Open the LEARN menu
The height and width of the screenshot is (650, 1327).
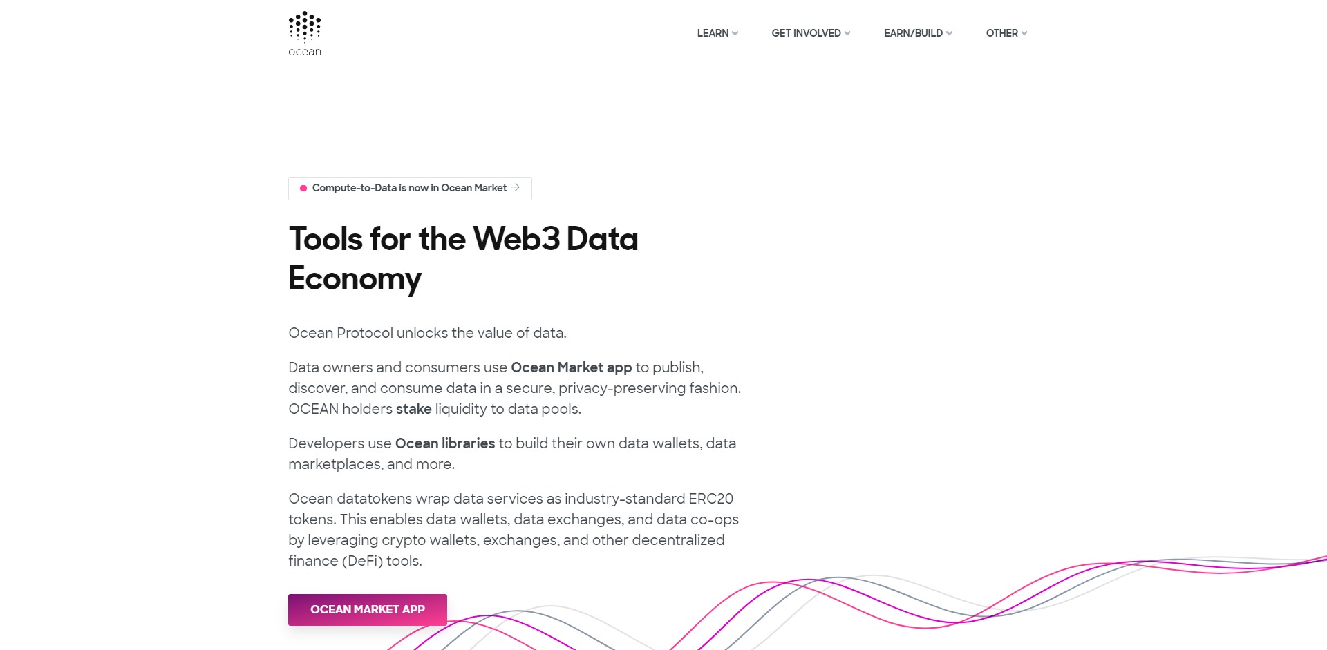point(713,33)
